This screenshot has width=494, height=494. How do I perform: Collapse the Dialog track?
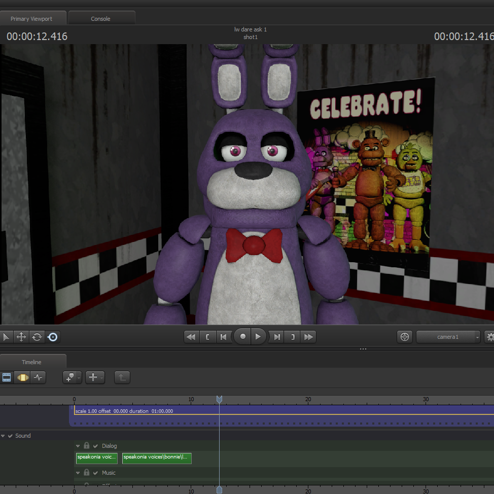[x=78, y=446]
